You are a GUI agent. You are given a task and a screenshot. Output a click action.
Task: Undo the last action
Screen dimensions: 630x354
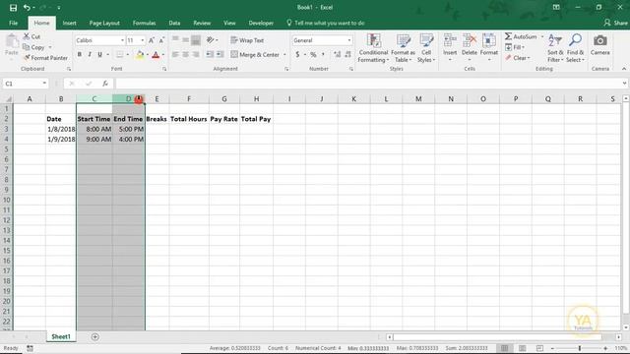(27, 7)
